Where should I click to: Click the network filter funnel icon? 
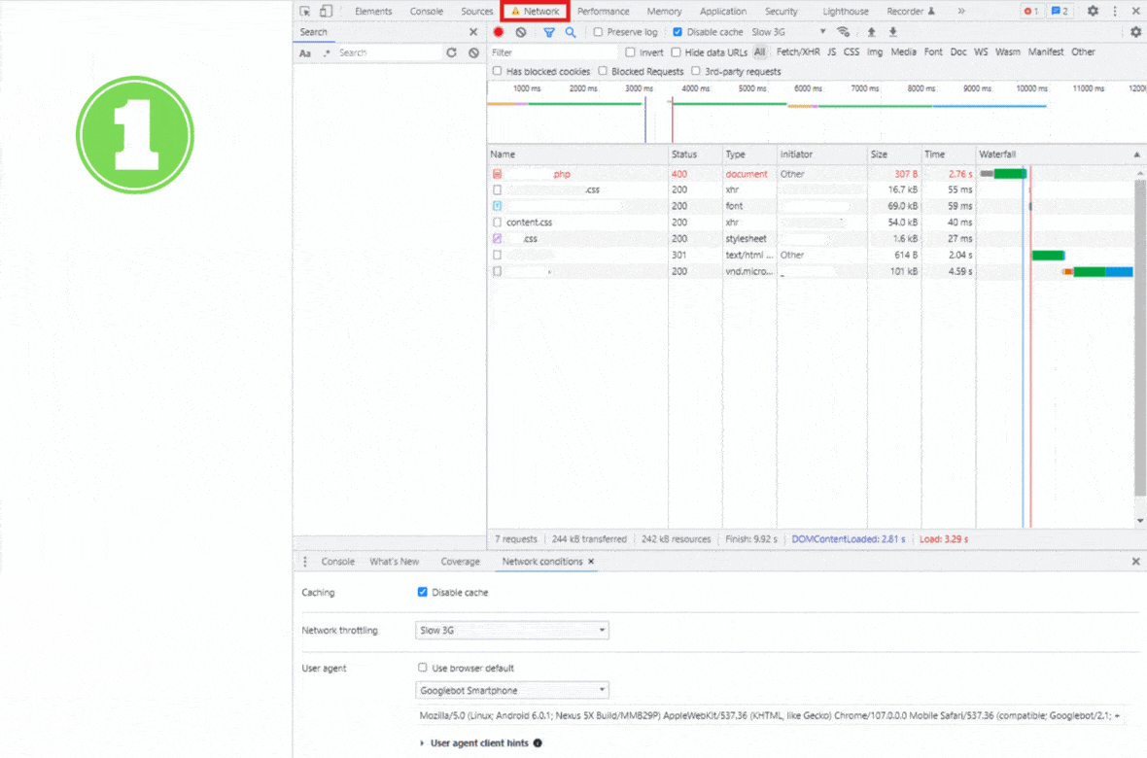tap(549, 32)
